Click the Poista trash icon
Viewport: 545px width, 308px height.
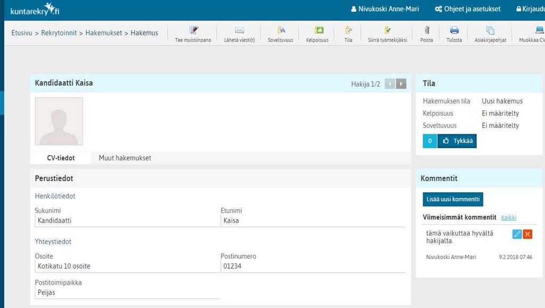tap(427, 30)
